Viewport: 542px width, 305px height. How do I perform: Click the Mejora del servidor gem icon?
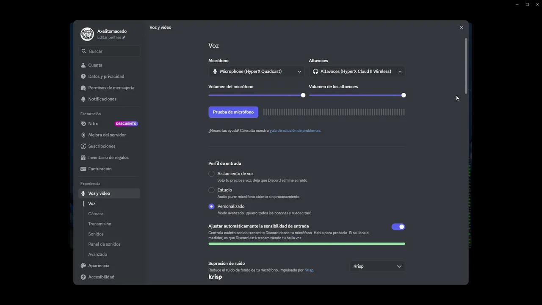click(83, 135)
